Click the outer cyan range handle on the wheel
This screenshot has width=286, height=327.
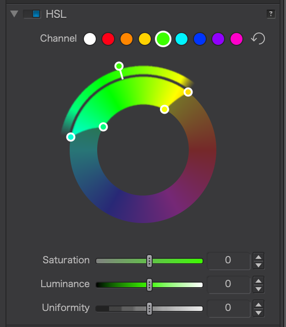click(x=71, y=137)
